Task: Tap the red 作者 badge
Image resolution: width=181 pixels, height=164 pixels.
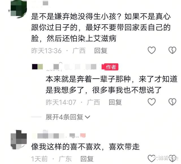Action: coord(110,67)
